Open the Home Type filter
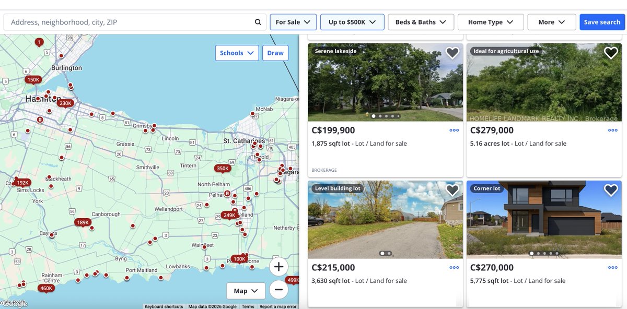Image resolution: width=627 pixels, height=309 pixels. pos(491,22)
